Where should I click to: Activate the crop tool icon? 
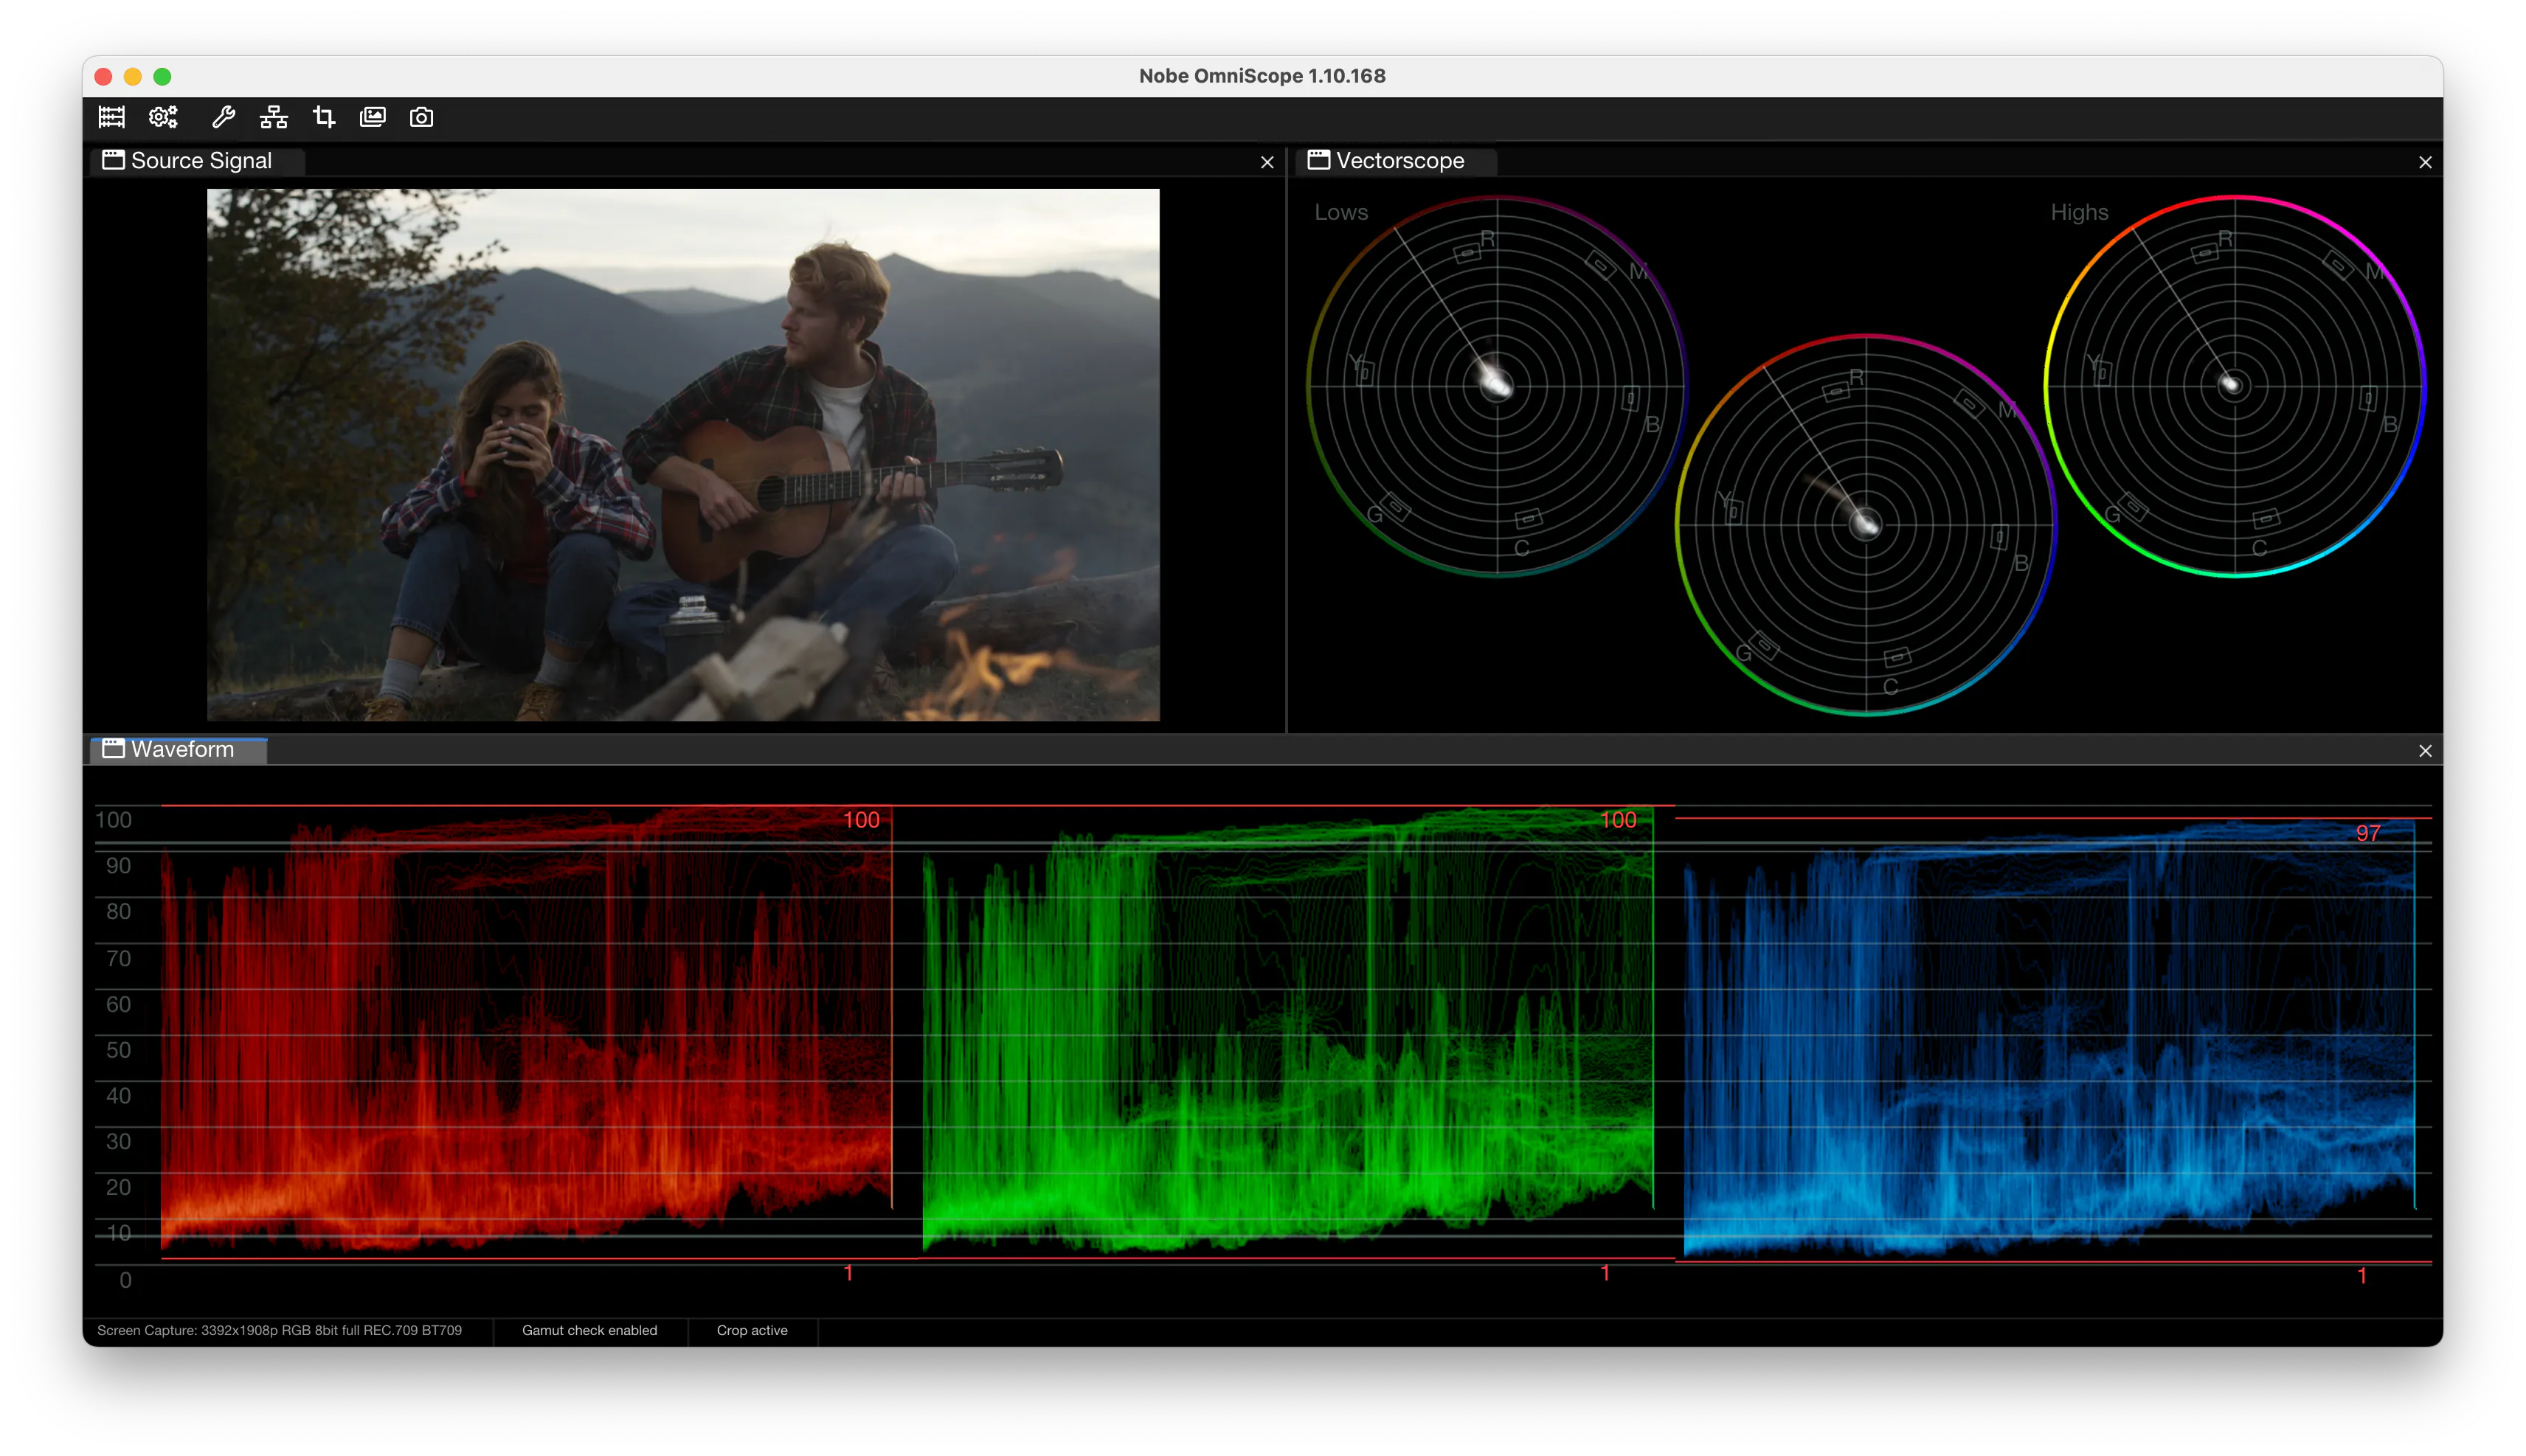pos(323,117)
